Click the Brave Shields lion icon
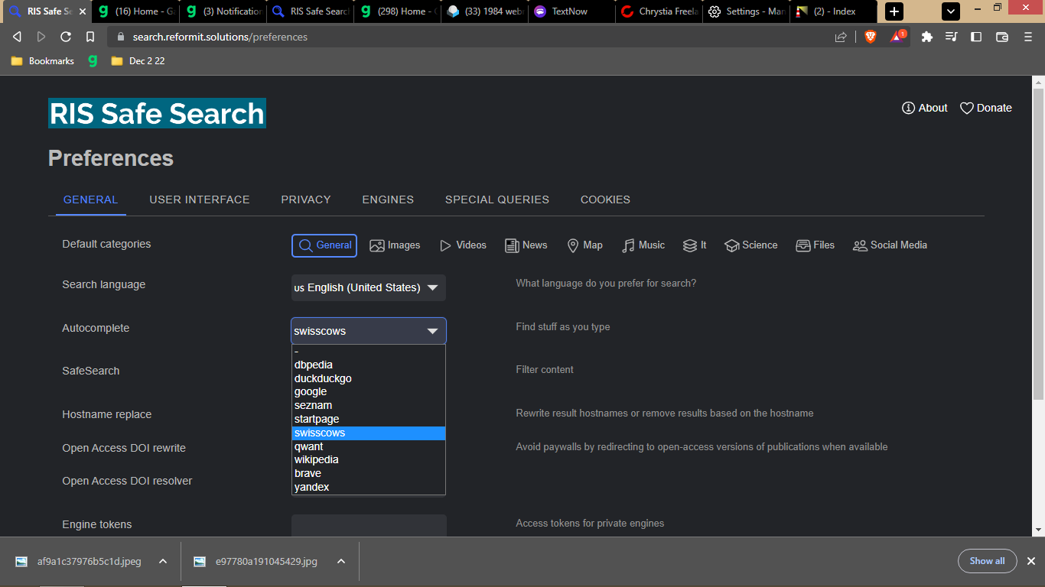Viewport: 1045px width, 587px height. pos(870,37)
